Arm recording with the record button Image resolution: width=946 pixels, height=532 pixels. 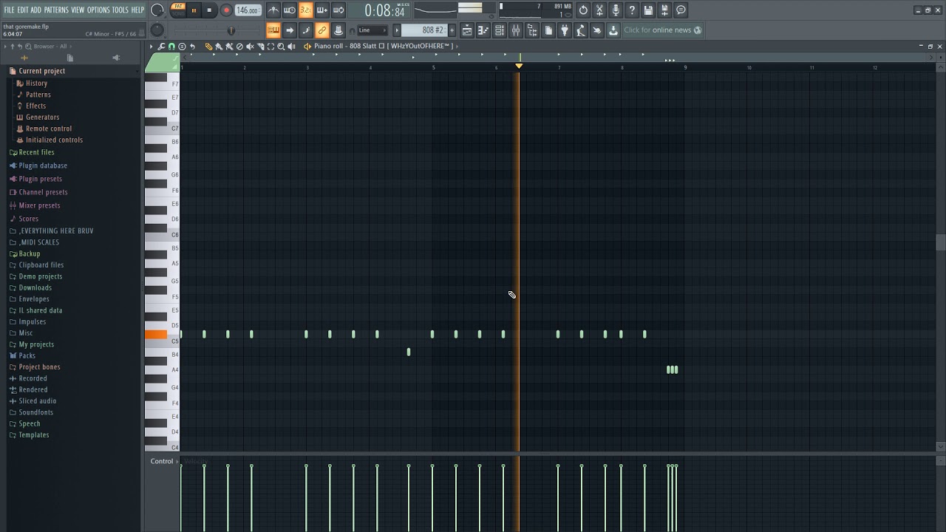226,10
